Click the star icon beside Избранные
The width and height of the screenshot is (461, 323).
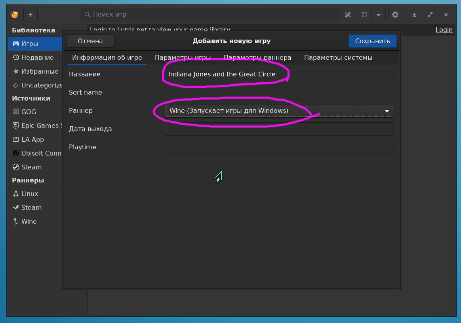pyautogui.click(x=16, y=71)
